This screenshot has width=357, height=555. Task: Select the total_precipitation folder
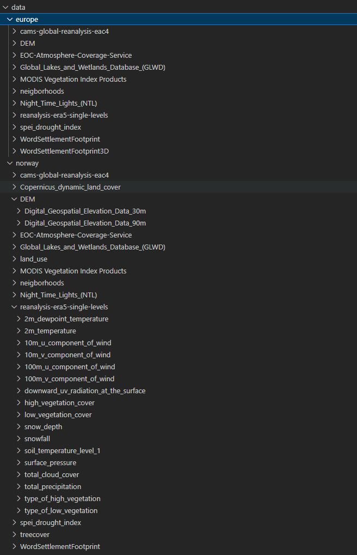point(52,487)
